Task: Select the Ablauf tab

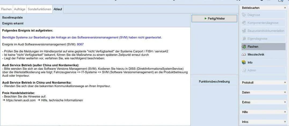Action: [x=58, y=9]
